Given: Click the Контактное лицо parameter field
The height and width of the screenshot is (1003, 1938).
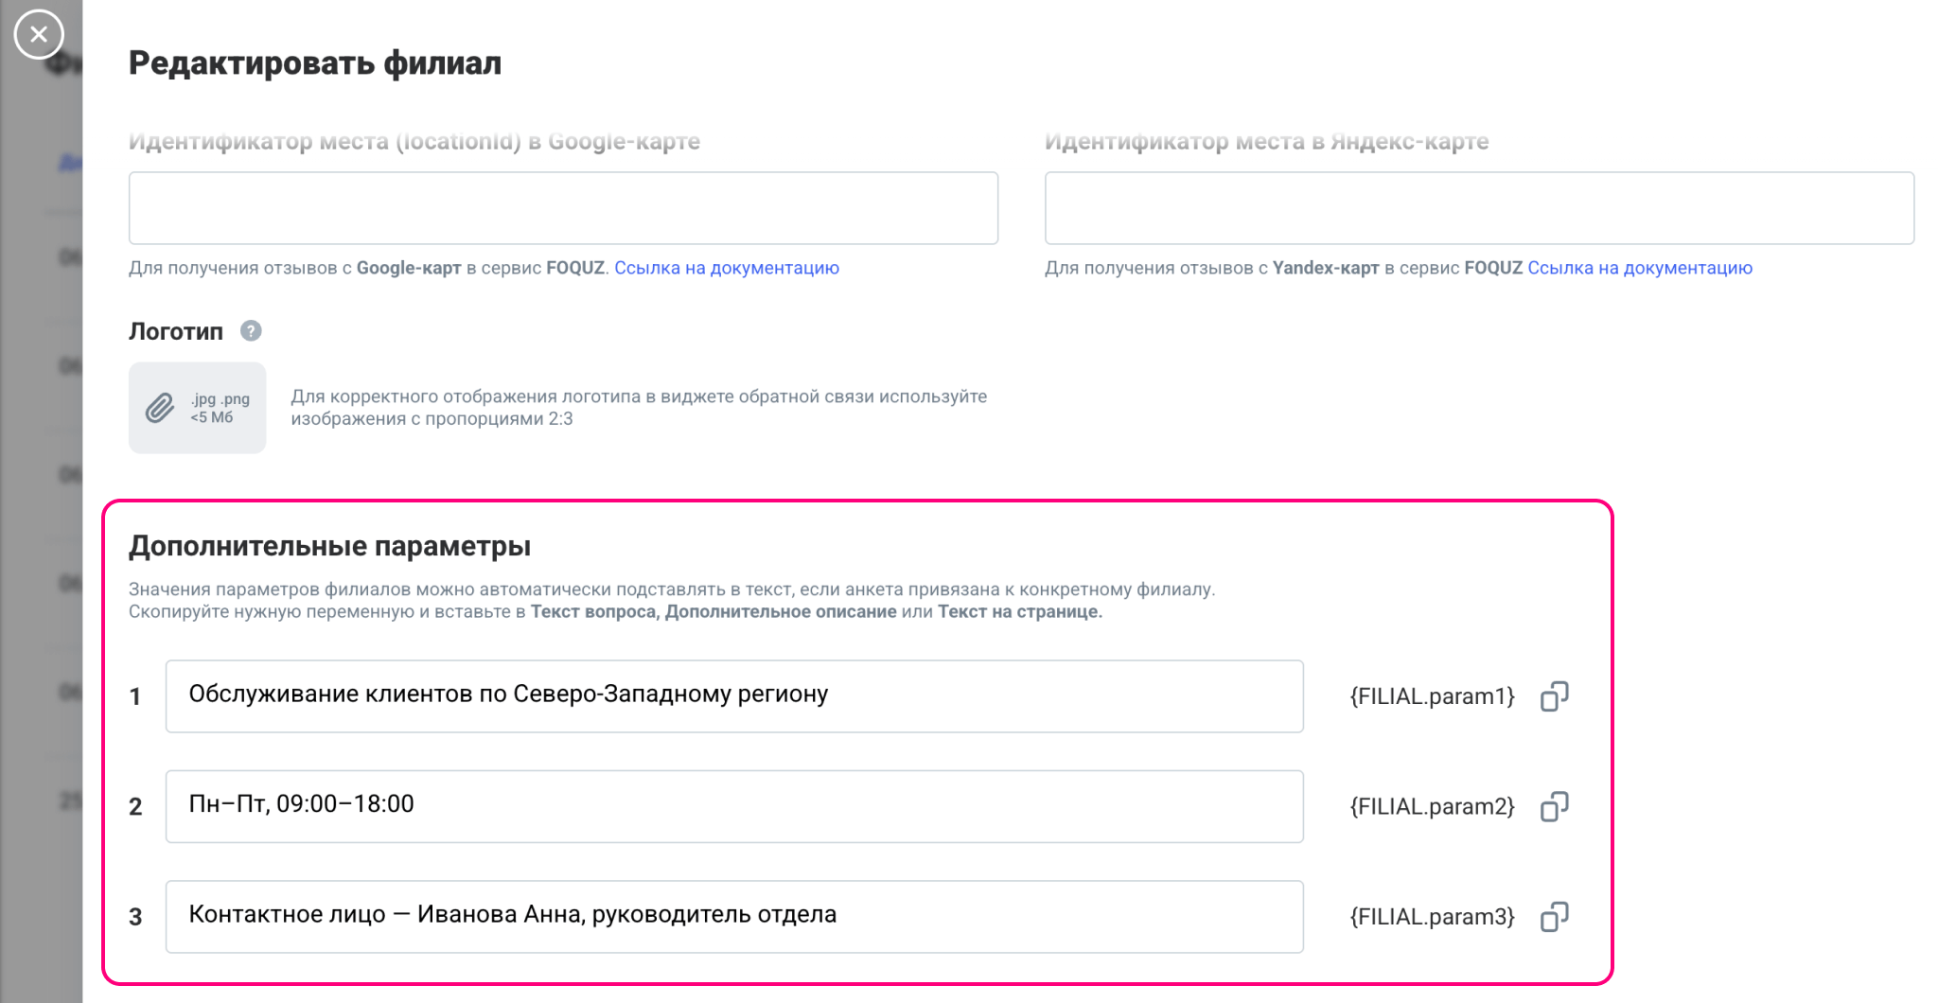Looking at the screenshot, I should 733,917.
